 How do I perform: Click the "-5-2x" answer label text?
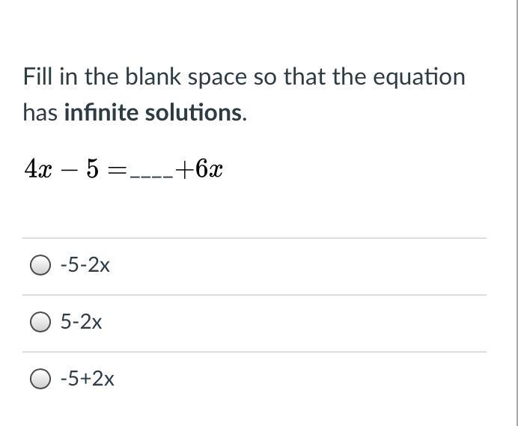click(85, 265)
